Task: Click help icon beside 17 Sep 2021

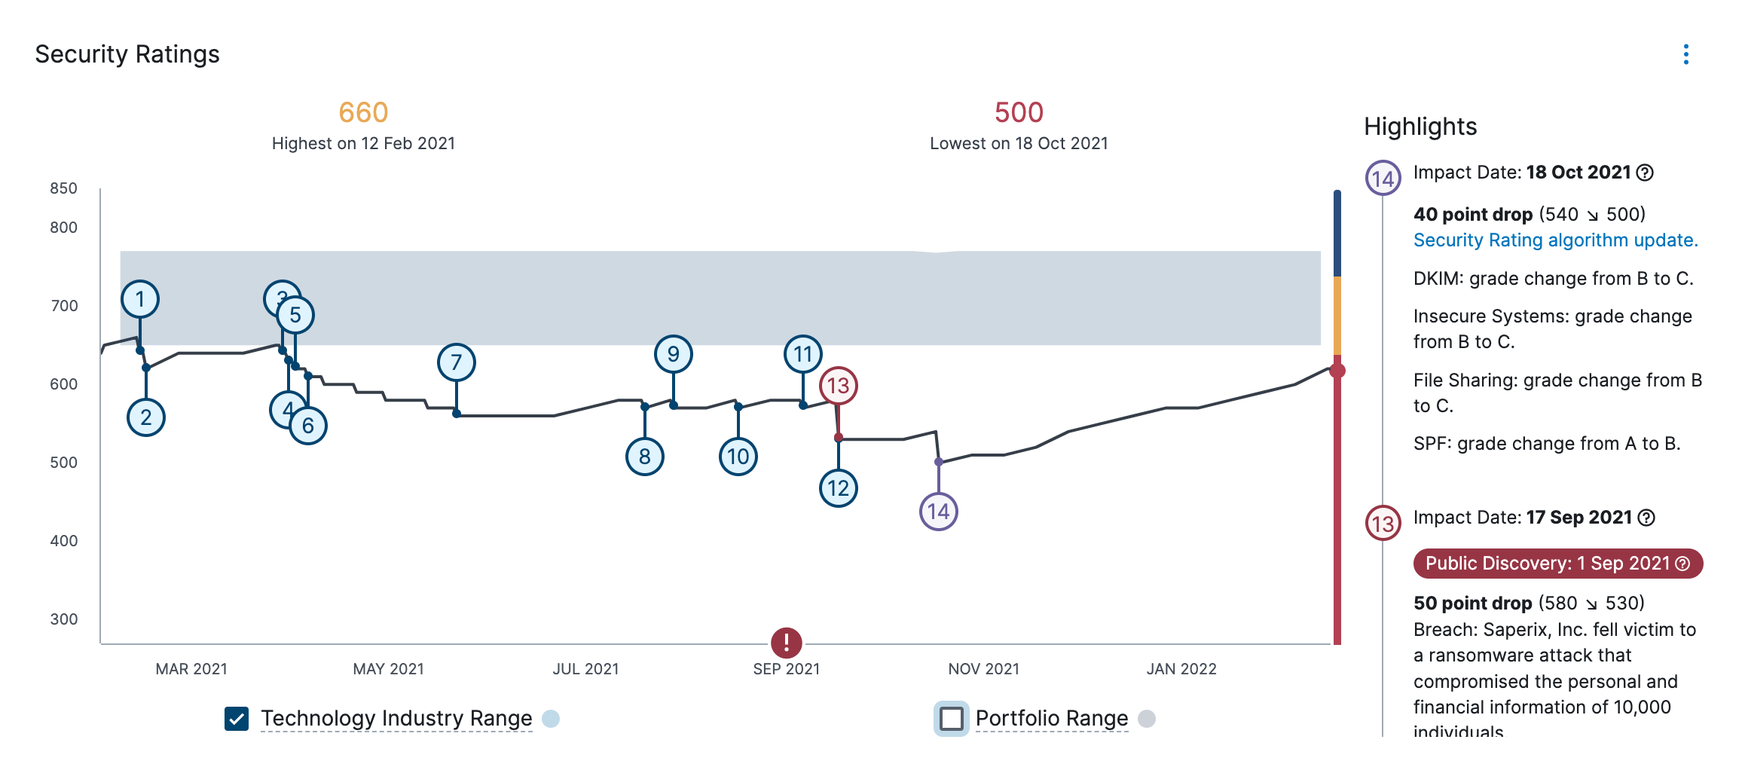Action: coord(1647,518)
